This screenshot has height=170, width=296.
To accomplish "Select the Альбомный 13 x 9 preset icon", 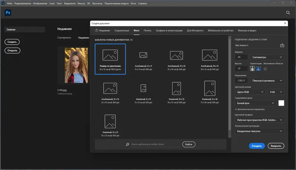I will click(x=143, y=55).
